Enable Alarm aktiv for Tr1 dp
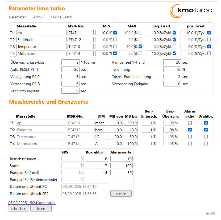221x220 pixels. coord(190,123)
